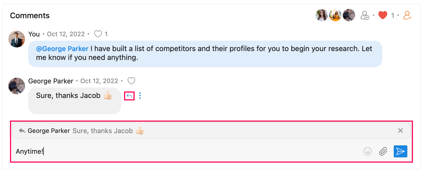Image resolution: width=424 pixels, height=173 pixels.
Task: Click into the "Anytime!" comment input field
Action: [x=183, y=151]
